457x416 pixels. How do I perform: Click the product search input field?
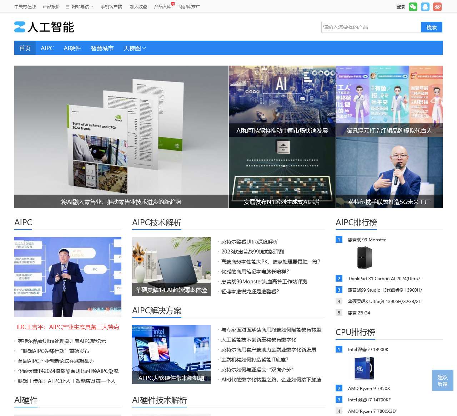371,27
